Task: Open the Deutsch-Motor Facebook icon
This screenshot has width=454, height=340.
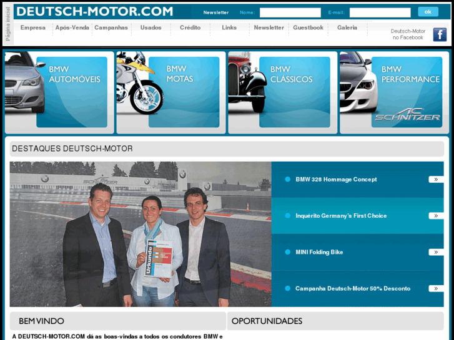Action: click(440, 35)
